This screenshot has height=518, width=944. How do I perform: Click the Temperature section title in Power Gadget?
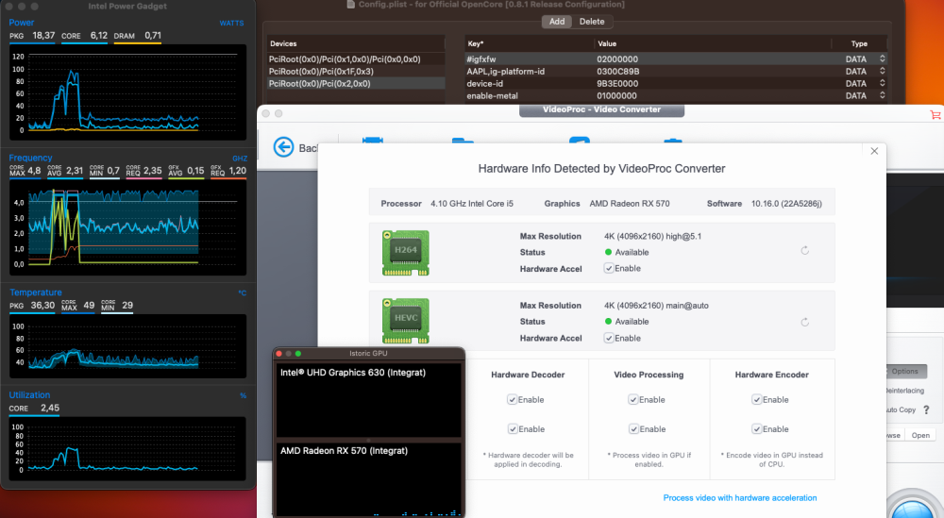[x=36, y=292]
